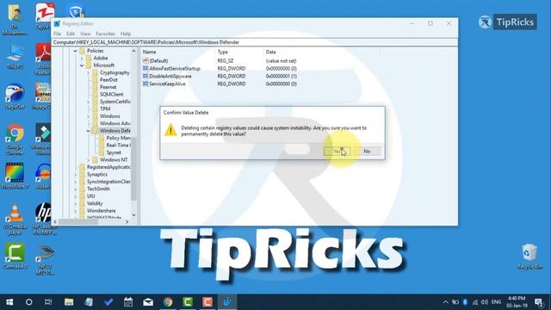Select the PeerDist key in the tree

click(108, 80)
